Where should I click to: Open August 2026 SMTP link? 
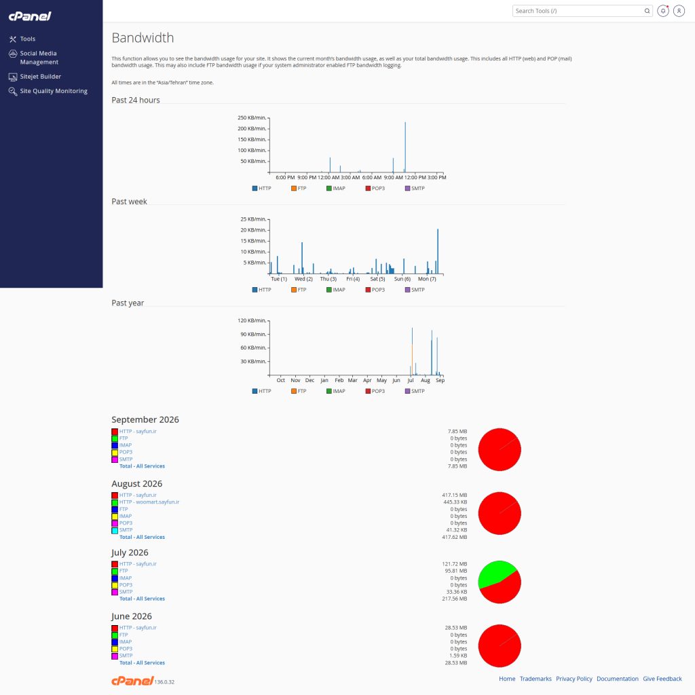point(126,530)
